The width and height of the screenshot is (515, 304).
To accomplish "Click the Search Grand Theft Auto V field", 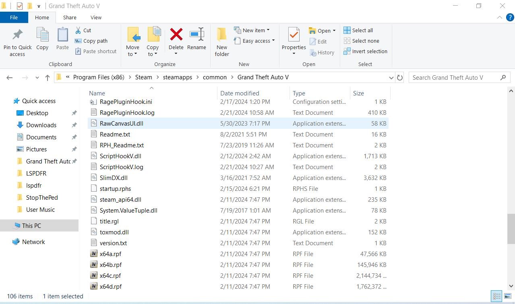I will 455,78.
